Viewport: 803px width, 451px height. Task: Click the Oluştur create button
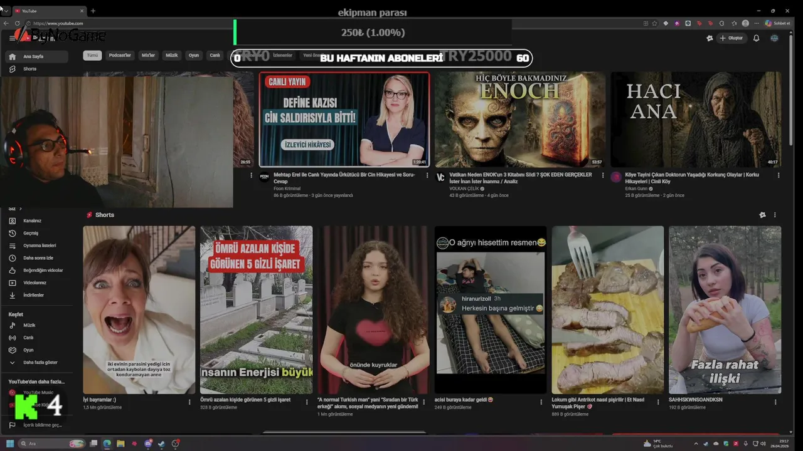coord(731,38)
